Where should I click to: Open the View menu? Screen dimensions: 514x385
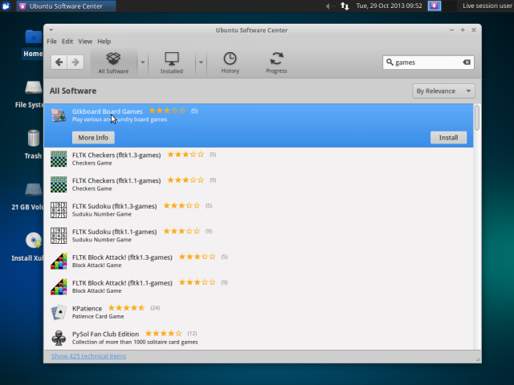click(85, 41)
